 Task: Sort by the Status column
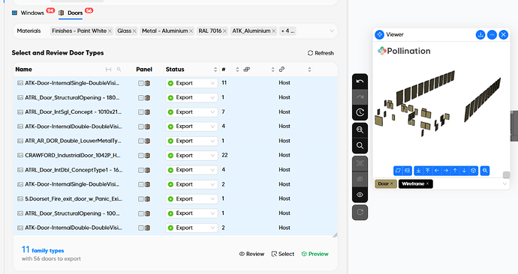click(x=215, y=70)
